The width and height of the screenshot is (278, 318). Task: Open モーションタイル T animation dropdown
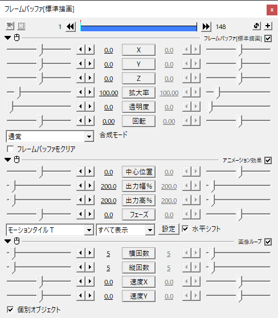(50, 230)
